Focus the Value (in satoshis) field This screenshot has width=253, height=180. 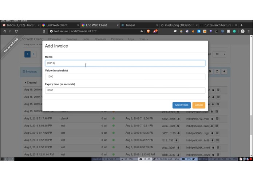(125, 77)
